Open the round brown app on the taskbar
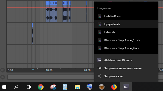The image size is (163, 91). [x=102, y=87]
